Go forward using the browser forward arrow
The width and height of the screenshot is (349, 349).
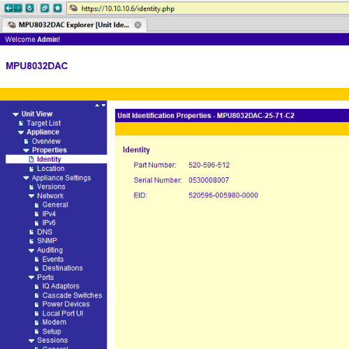tap(17, 8)
